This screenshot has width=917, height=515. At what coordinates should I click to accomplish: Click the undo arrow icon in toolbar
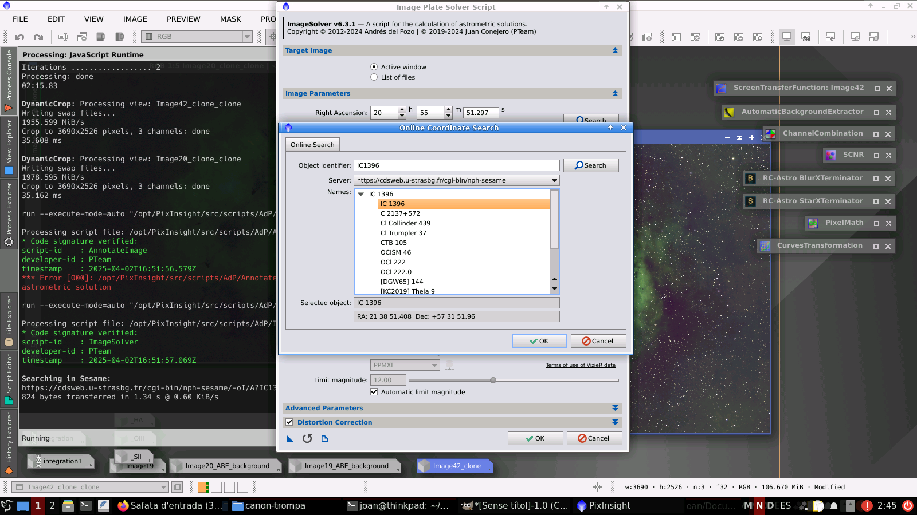tap(19, 37)
